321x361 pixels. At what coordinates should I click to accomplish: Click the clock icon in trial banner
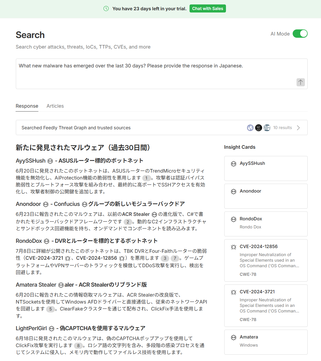point(106,9)
